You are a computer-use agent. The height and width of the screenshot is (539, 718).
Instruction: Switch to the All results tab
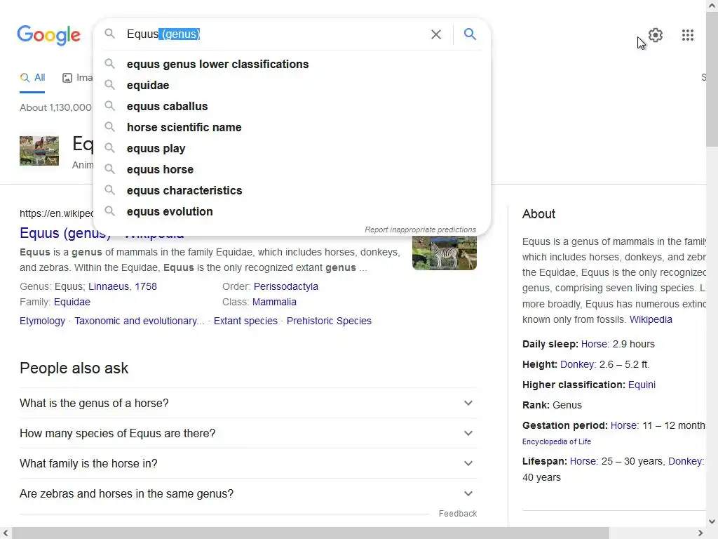click(x=32, y=78)
